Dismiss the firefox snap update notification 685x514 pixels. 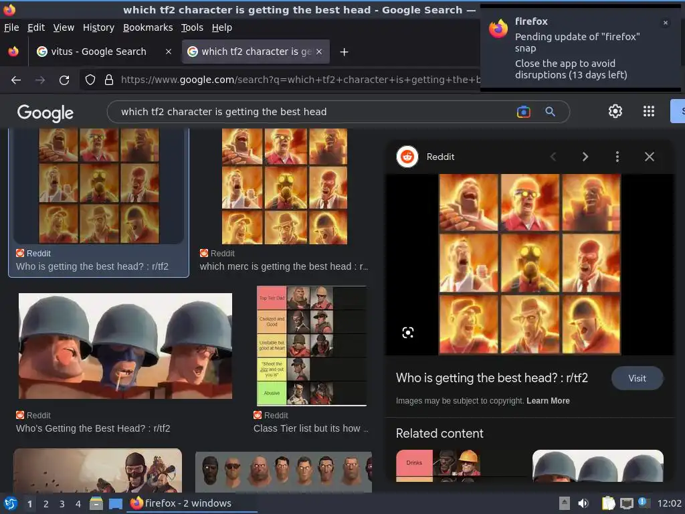pos(666,23)
